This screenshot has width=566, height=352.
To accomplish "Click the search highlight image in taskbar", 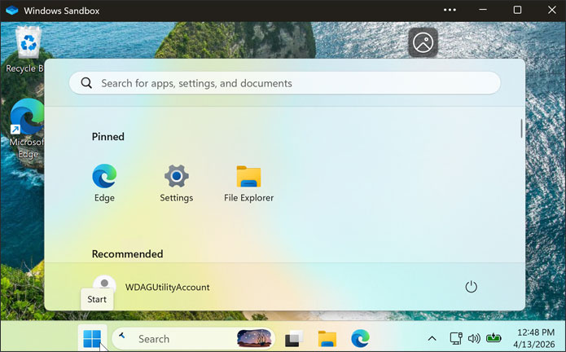I will coord(254,339).
